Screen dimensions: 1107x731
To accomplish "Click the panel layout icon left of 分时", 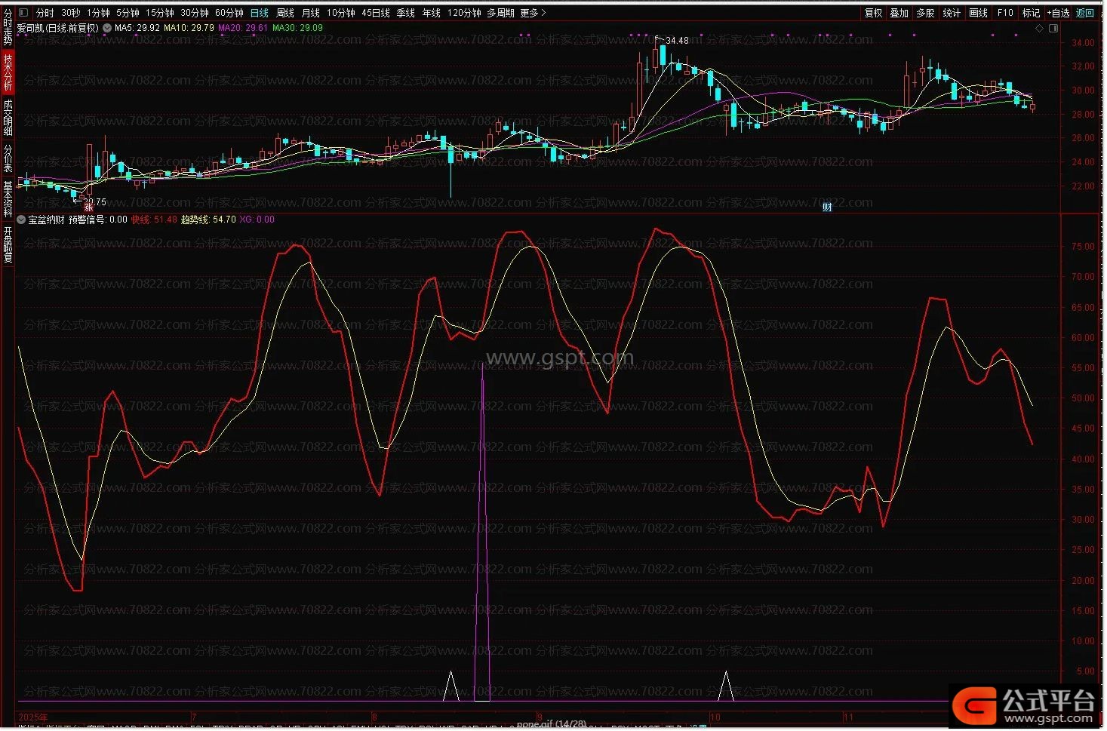I will click(23, 13).
